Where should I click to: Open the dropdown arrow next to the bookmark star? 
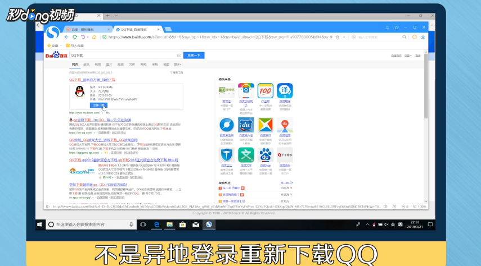pyautogui.click(x=344, y=37)
